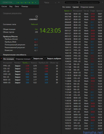Click the round icon above USMARKET
104x134 pixels.
[36, 17]
